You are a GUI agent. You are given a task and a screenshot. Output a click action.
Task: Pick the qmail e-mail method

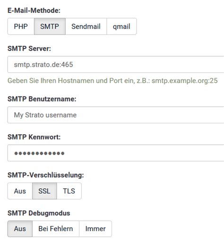(121, 26)
